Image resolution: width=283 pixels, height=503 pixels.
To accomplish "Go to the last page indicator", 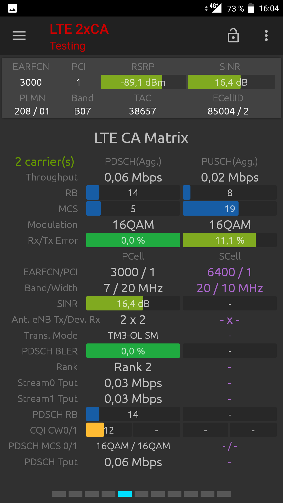I will click(224, 494).
